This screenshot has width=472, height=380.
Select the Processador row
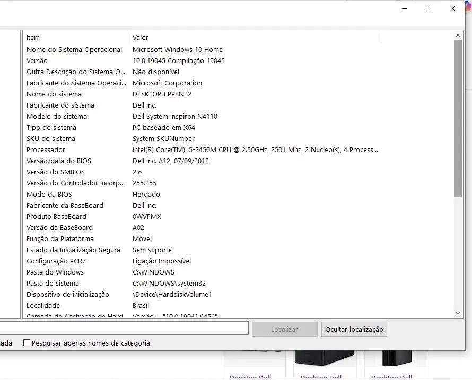(x=202, y=149)
